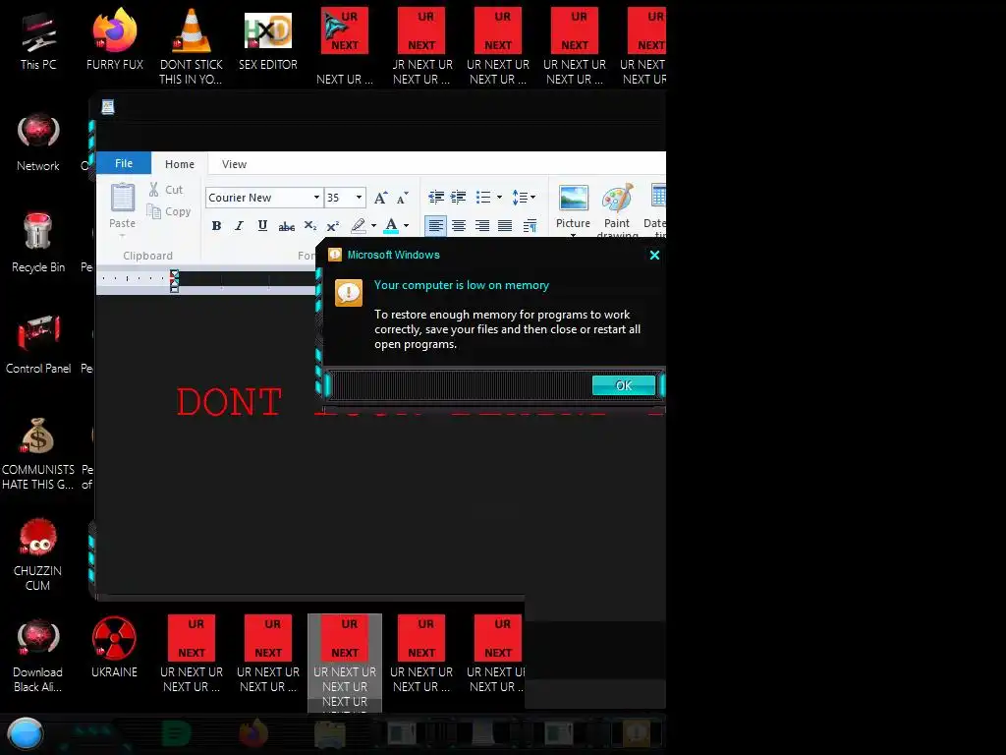This screenshot has height=755, width=1006.
Task: Select the money bag COMMUNISTS HATE THIS icon
Action: [38, 452]
